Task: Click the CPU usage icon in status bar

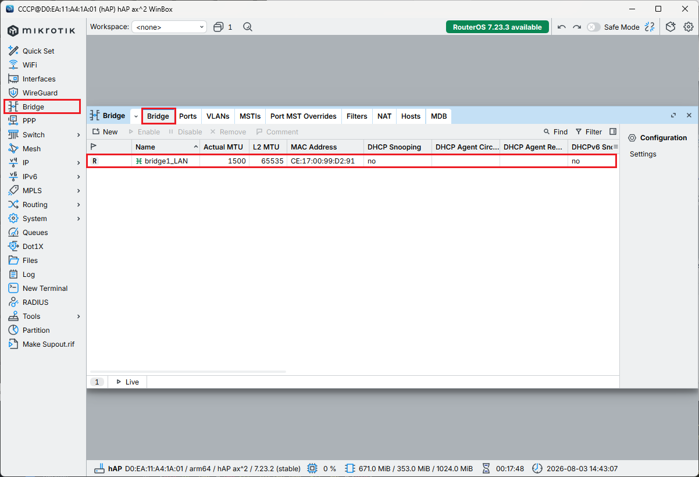Action: point(312,468)
